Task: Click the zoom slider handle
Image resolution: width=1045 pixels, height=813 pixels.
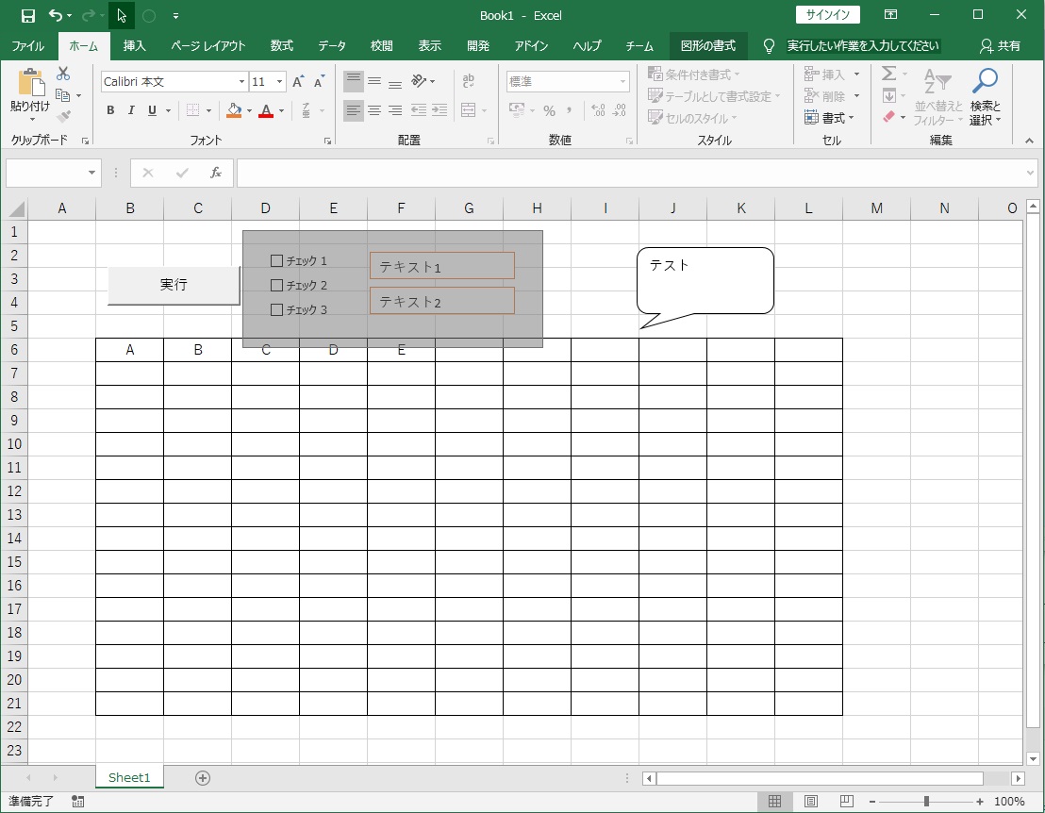Action: click(926, 801)
